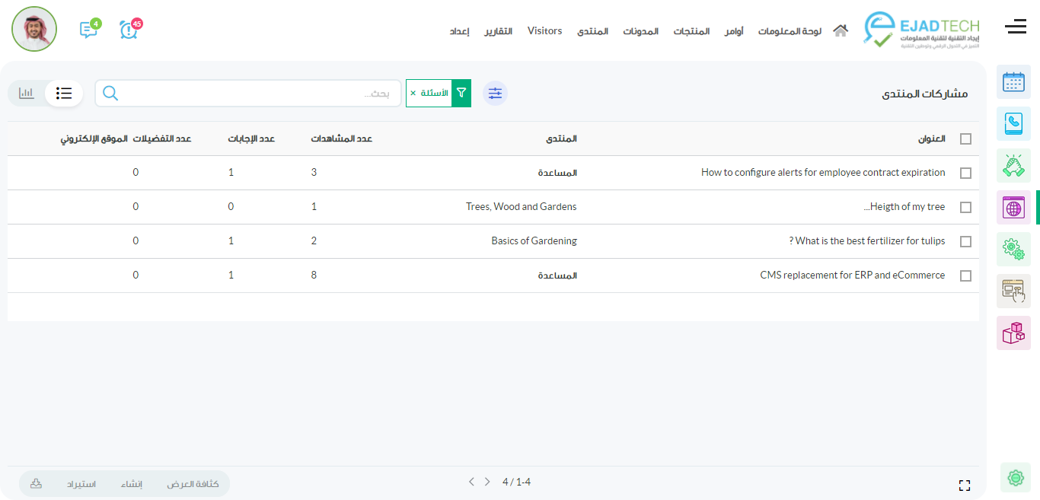The image size is (1040, 500).
Task: Click the إنشاء create button
Action: (132, 484)
